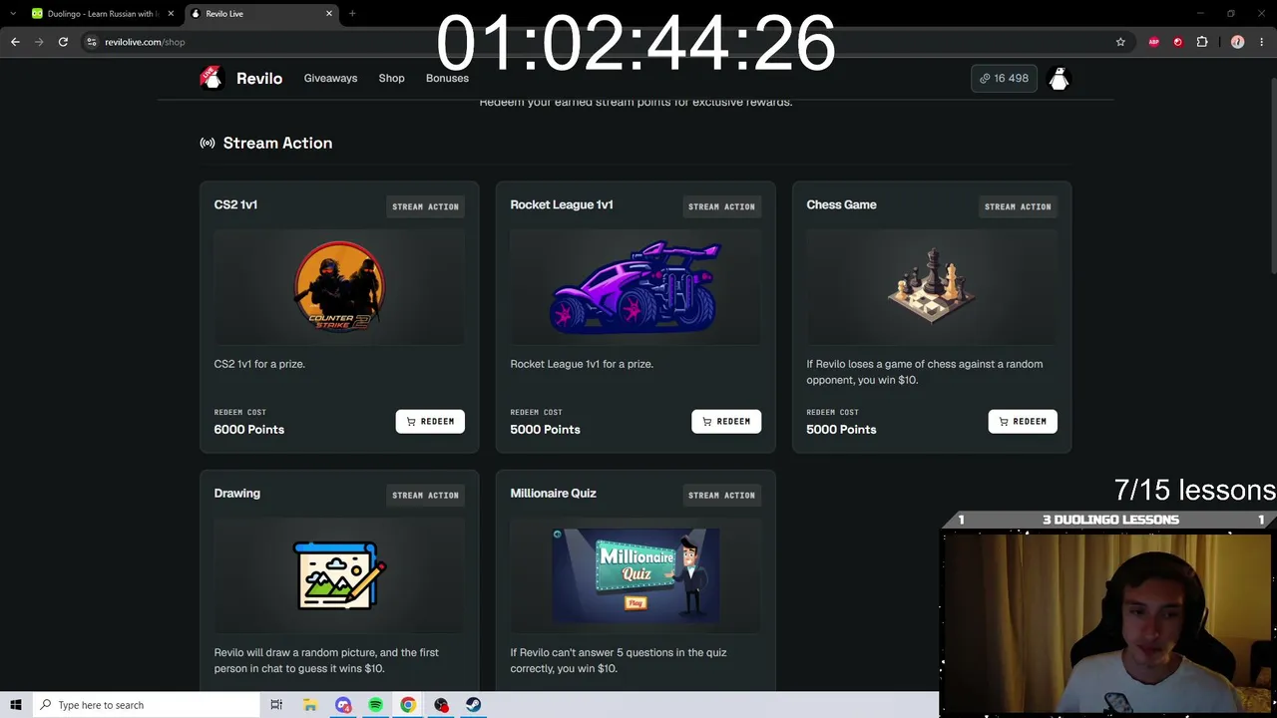Open the ABP Adblock Plus extension
The image size is (1277, 718).
pos(1154,42)
